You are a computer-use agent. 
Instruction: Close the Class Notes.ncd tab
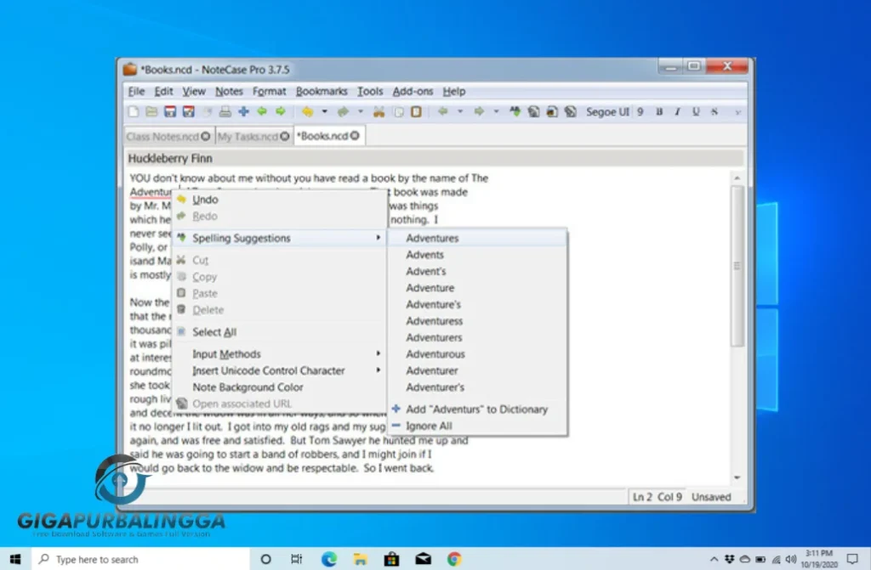pos(205,136)
